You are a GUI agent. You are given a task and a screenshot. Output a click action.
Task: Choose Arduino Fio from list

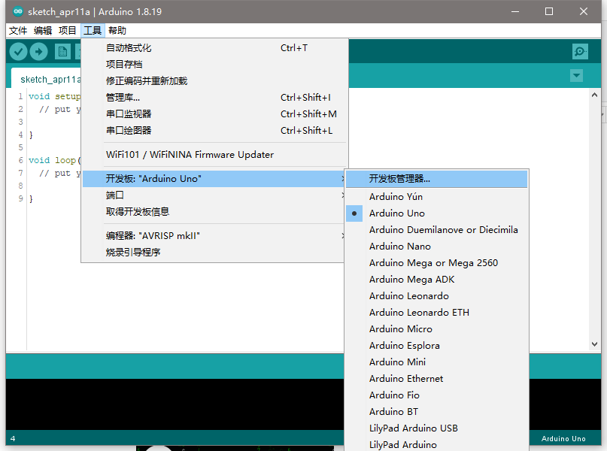(x=437, y=395)
